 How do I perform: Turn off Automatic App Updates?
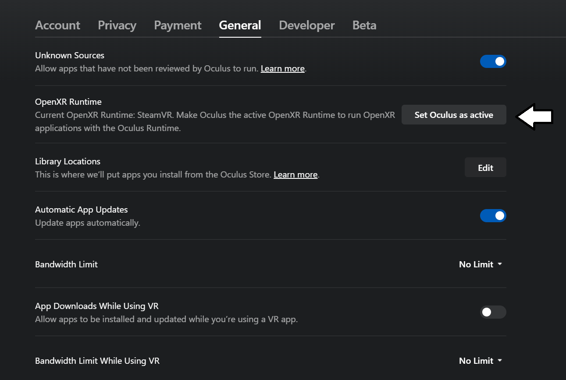[493, 216]
